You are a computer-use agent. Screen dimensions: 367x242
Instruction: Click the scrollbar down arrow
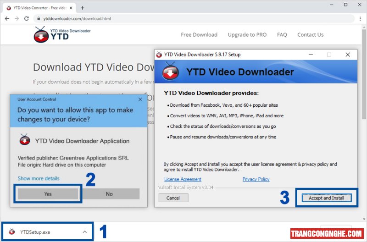pos(364,219)
